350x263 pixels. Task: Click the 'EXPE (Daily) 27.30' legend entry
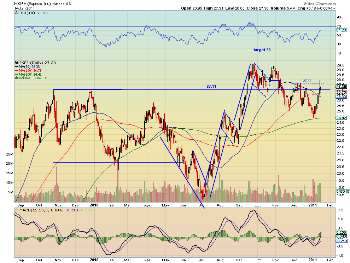point(37,63)
